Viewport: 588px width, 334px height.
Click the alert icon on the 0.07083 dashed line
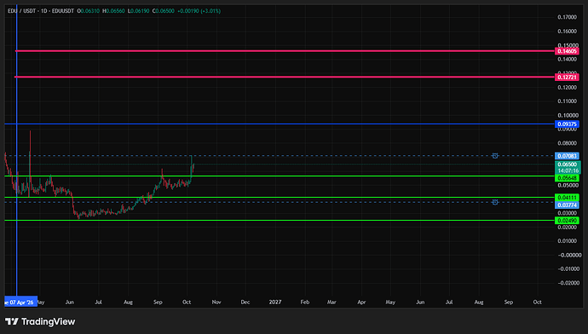pyautogui.click(x=495, y=156)
